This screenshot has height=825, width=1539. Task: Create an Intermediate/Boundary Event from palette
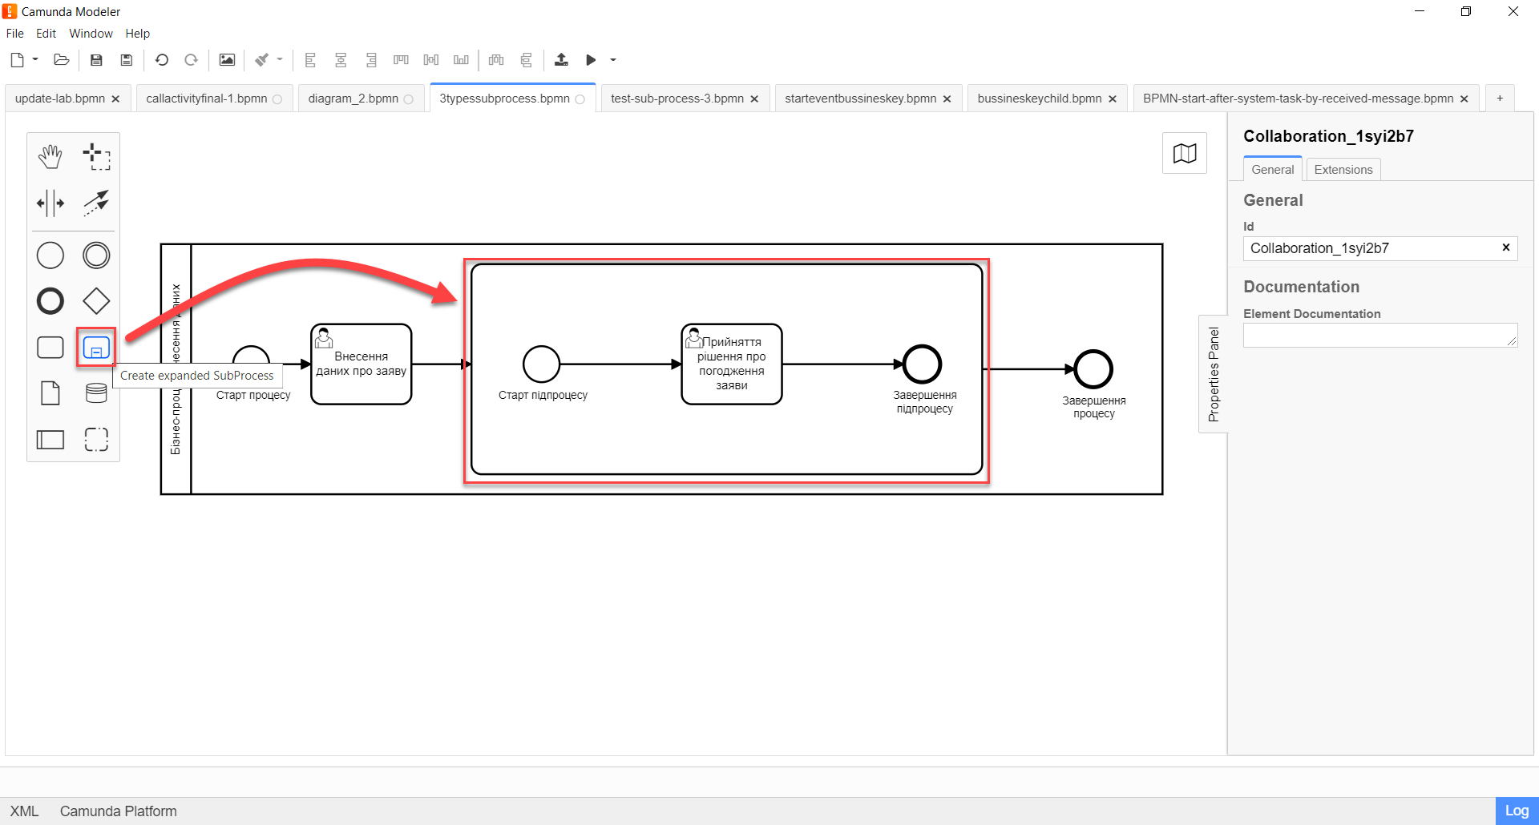pyautogui.click(x=96, y=256)
